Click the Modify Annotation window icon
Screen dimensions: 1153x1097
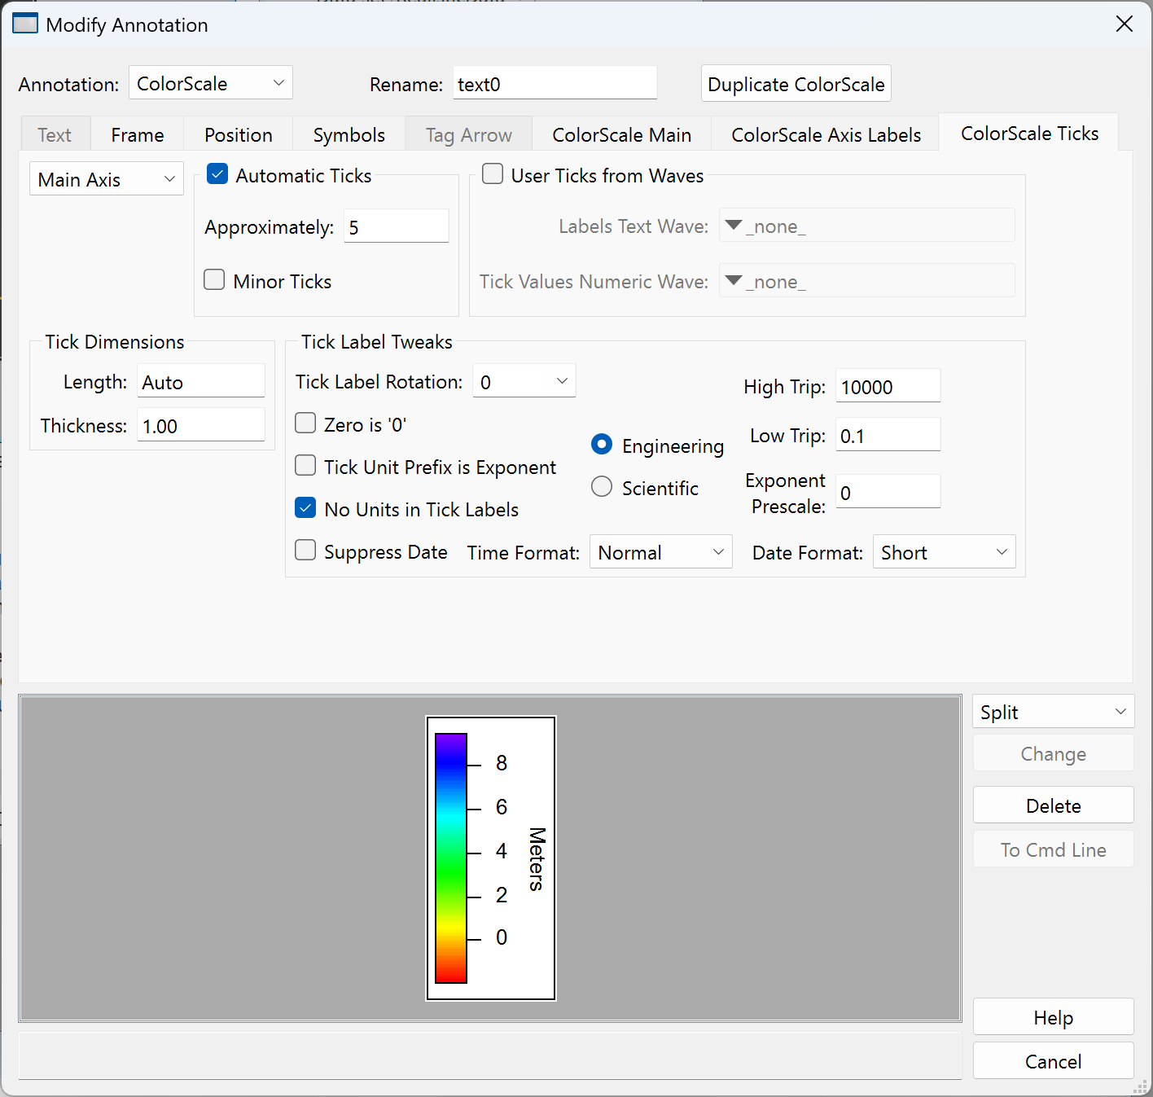pyautogui.click(x=25, y=24)
